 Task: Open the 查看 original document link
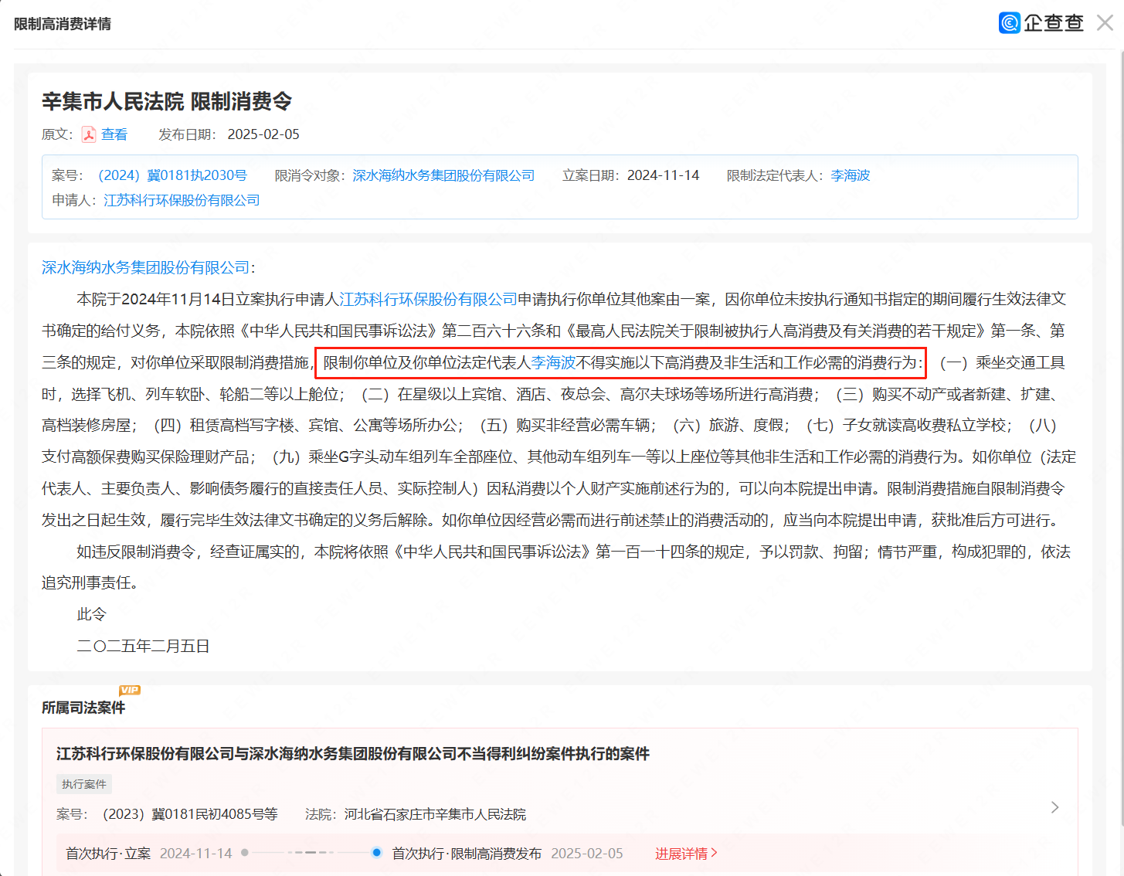[x=114, y=134]
